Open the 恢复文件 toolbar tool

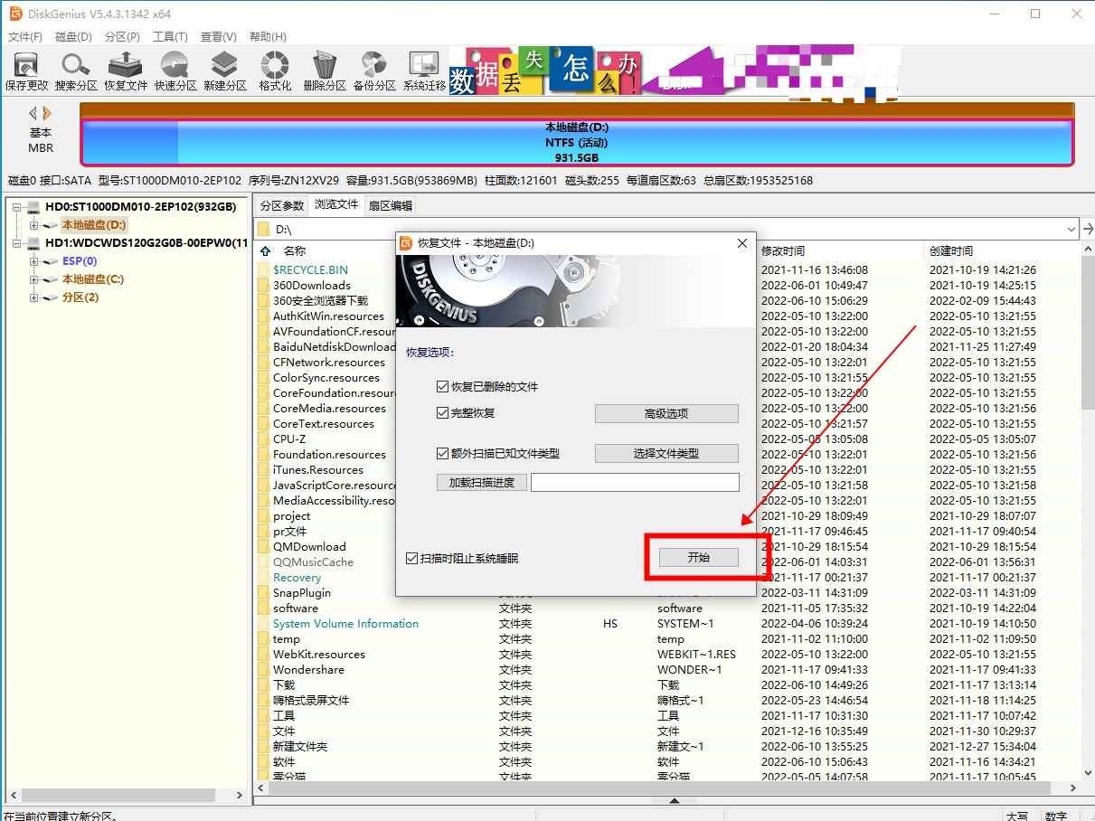coord(125,66)
